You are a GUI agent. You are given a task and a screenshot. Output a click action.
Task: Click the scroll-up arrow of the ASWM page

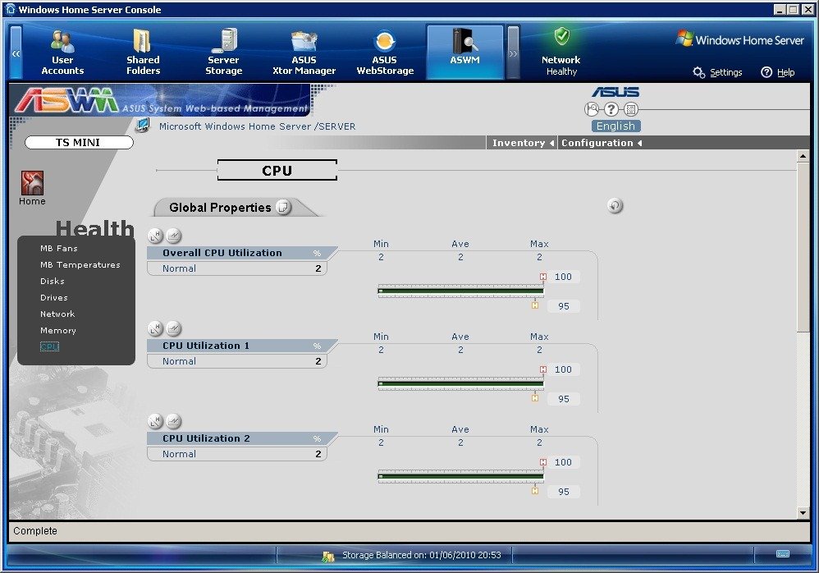[803, 156]
